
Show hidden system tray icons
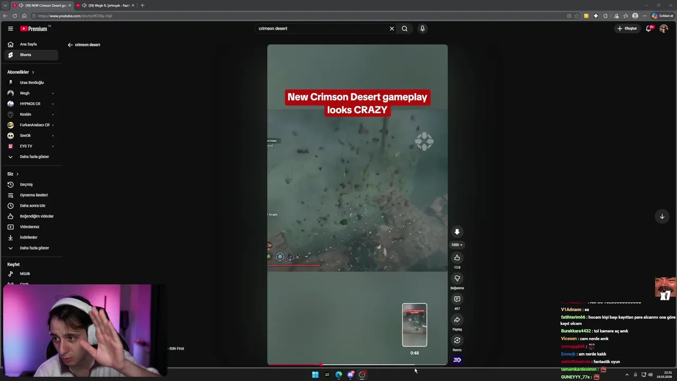coord(628,375)
